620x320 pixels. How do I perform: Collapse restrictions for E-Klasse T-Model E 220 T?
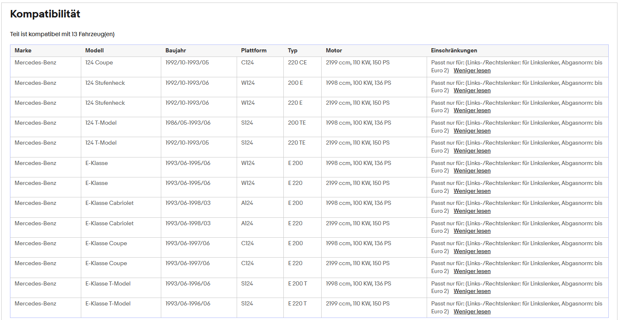click(472, 311)
